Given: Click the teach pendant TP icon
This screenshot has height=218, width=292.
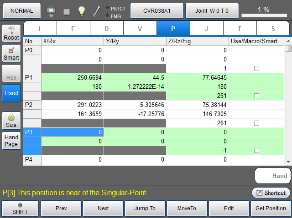Looking at the screenshot, I should (x=51, y=10).
